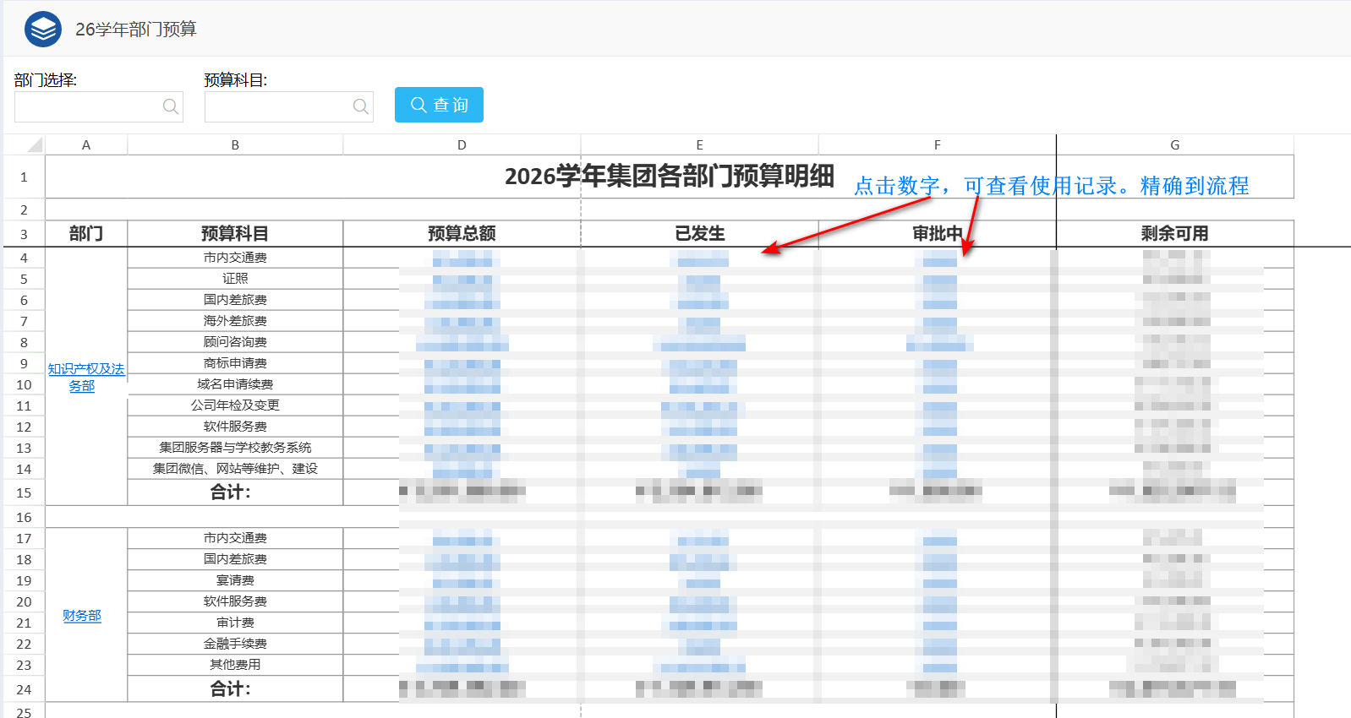Select column D header
Image resolution: width=1351 pixels, height=718 pixels.
[x=462, y=145]
